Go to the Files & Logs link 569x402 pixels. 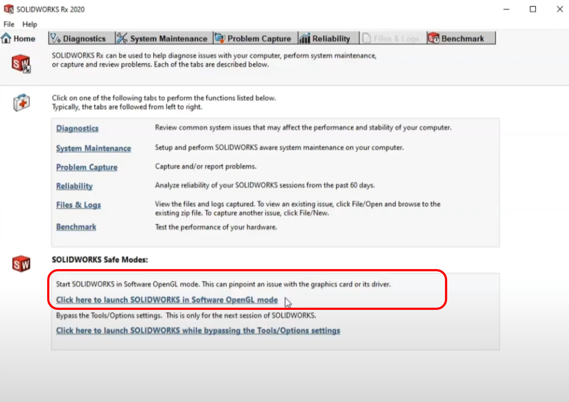pos(78,205)
